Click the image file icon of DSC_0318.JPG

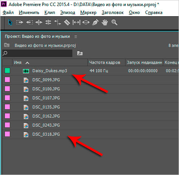click(x=26, y=135)
